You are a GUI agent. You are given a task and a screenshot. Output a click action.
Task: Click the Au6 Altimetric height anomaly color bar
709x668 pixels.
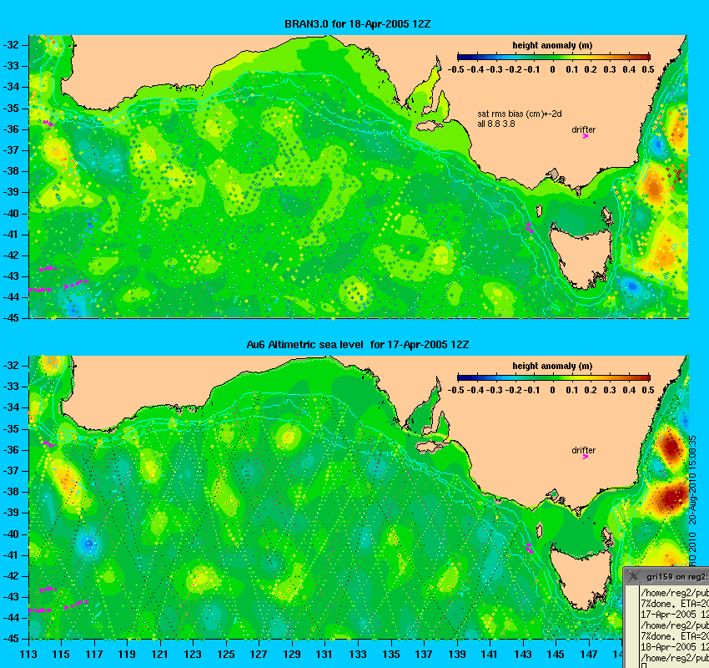[x=554, y=378]
